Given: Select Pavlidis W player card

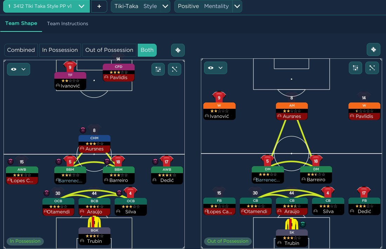Looking at the screenshot, I should pos(364,111).
